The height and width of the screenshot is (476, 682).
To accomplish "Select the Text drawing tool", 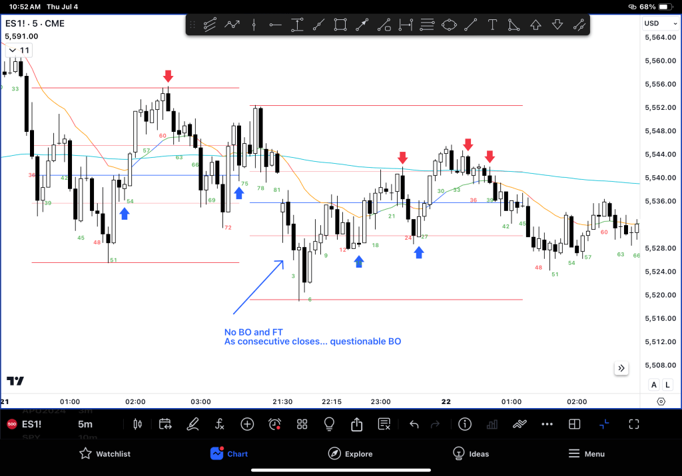I will (x=492, y=25).
